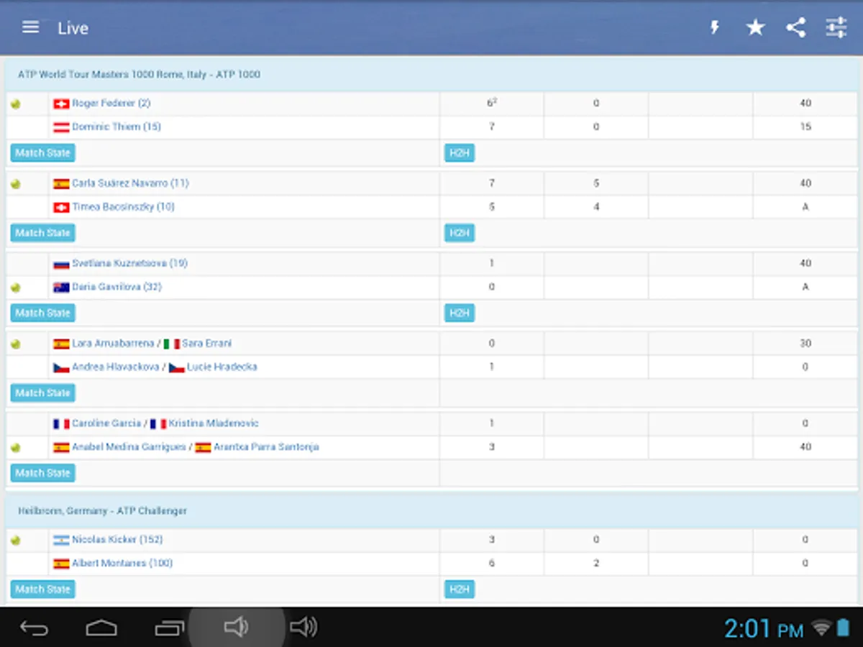
Task: Tap the share icon in header
Action: coord(795,27)
